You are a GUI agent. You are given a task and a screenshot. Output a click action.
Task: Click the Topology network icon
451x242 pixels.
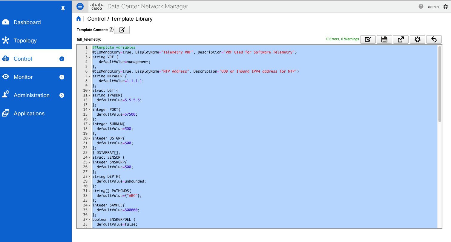(x=6, y=41)
